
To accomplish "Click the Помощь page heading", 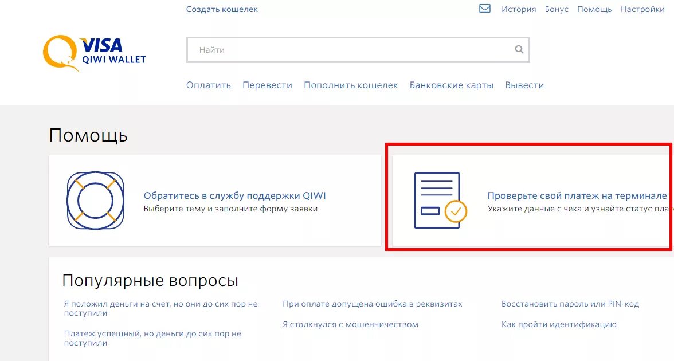I will pyautogui.click(x=88, y=135).
